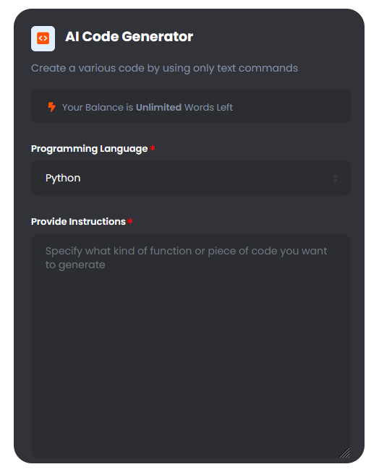Click the bold "Unlimited" balance text

click(x=158, y=107)
